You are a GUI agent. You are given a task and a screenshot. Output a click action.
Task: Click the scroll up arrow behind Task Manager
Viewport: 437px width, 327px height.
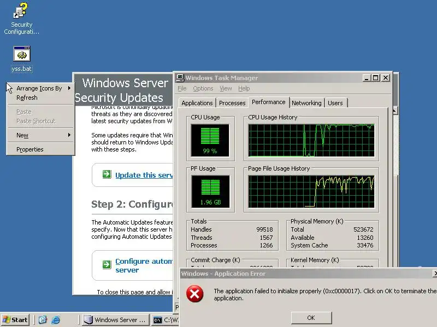pos(395,111)
